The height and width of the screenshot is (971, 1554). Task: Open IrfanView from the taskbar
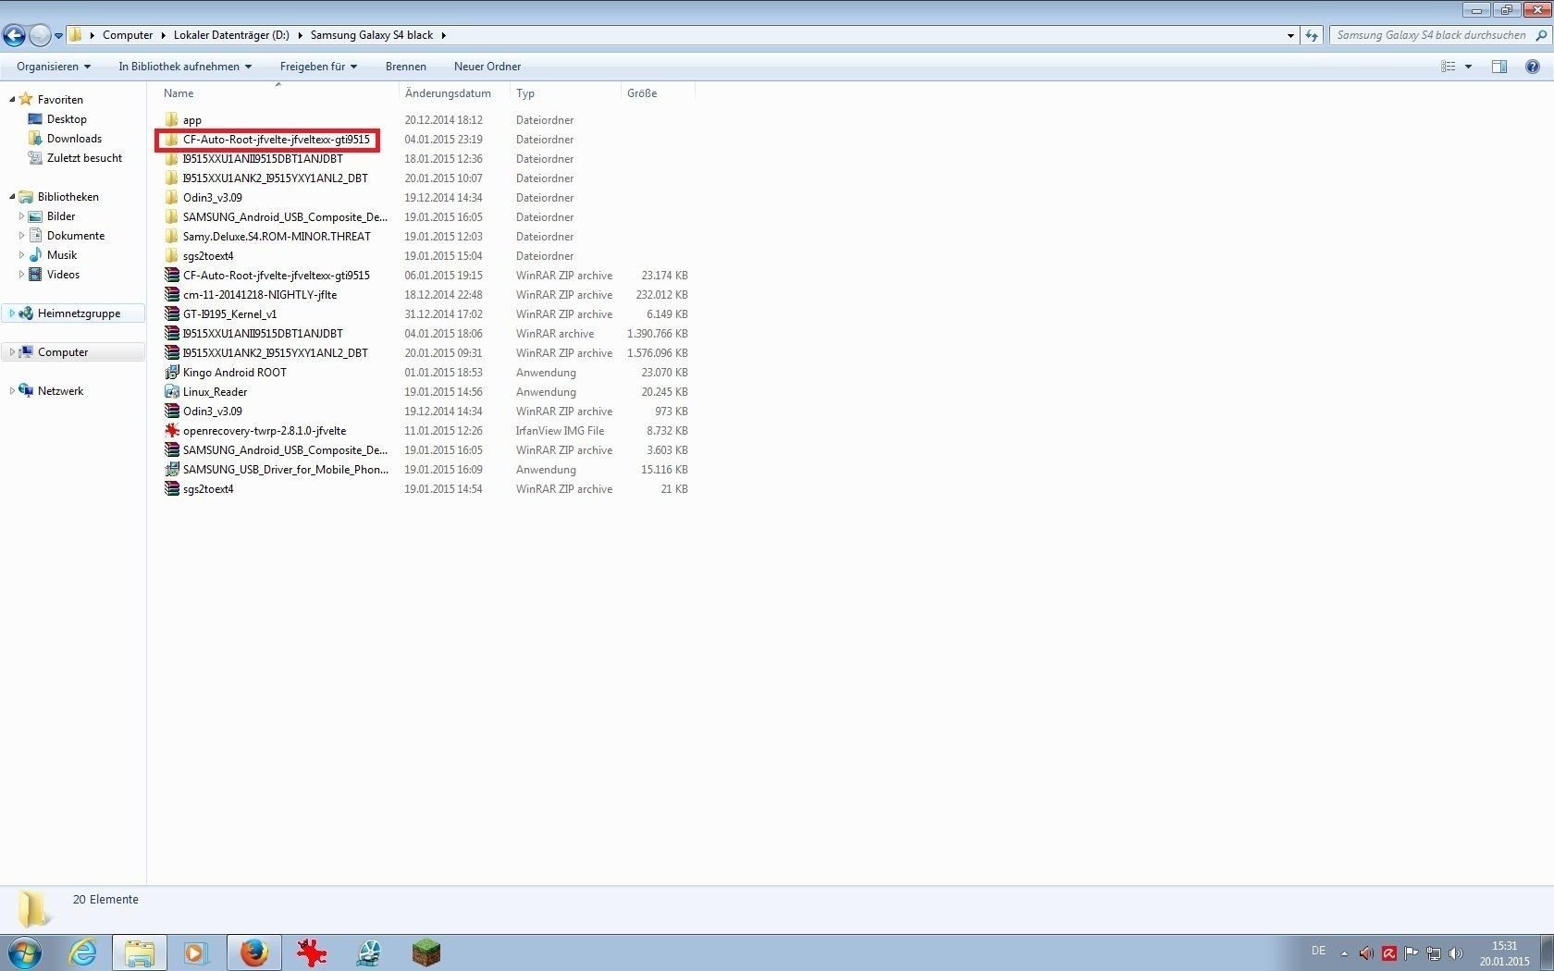312,953
